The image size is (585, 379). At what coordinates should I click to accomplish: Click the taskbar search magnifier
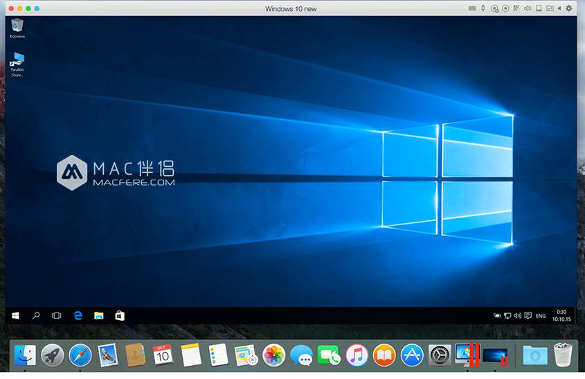click(x=36, y=316)
